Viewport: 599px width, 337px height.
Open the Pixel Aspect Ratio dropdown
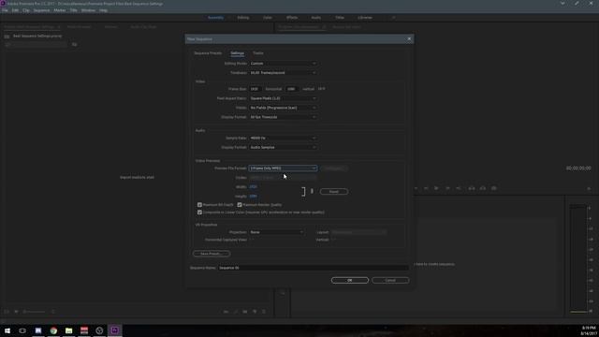(x=283, y=98)
